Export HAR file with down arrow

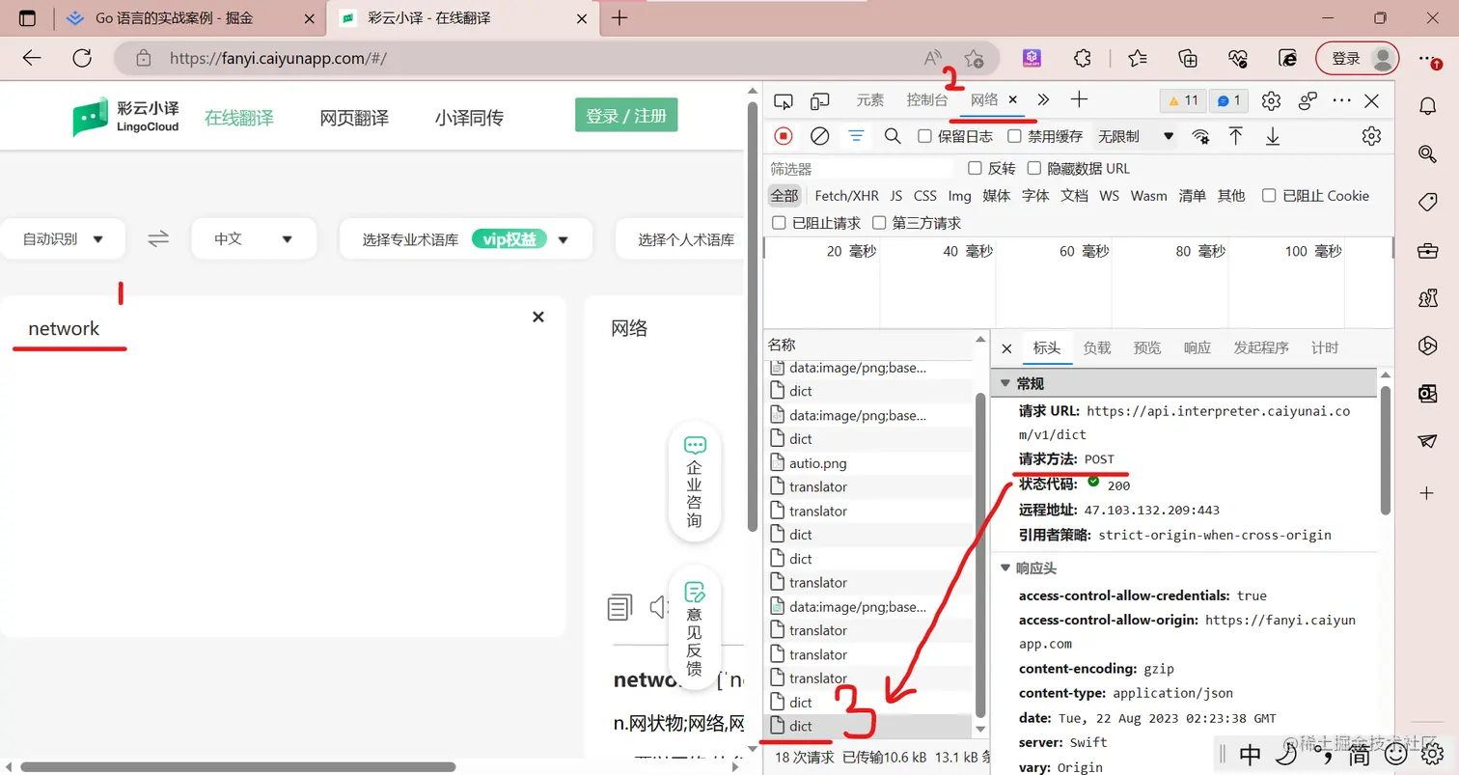(1273, 136)
